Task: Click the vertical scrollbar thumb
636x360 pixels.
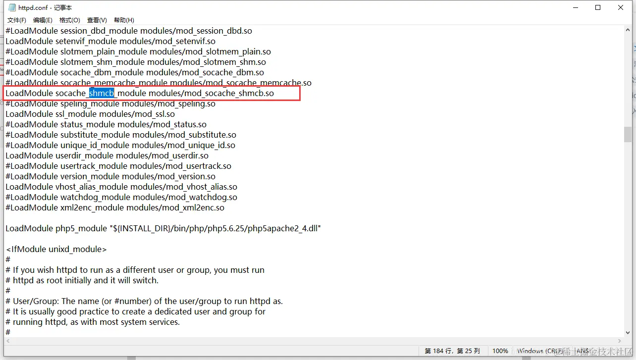Action: pyautogui.click(x=628, y=134)
